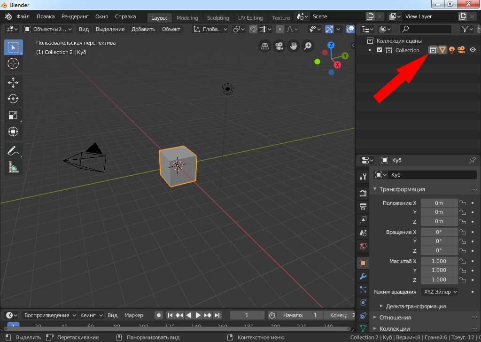Open the Modifiers wrench properties tab
Viewport: 481px width, 342px height.
(363, 276)
